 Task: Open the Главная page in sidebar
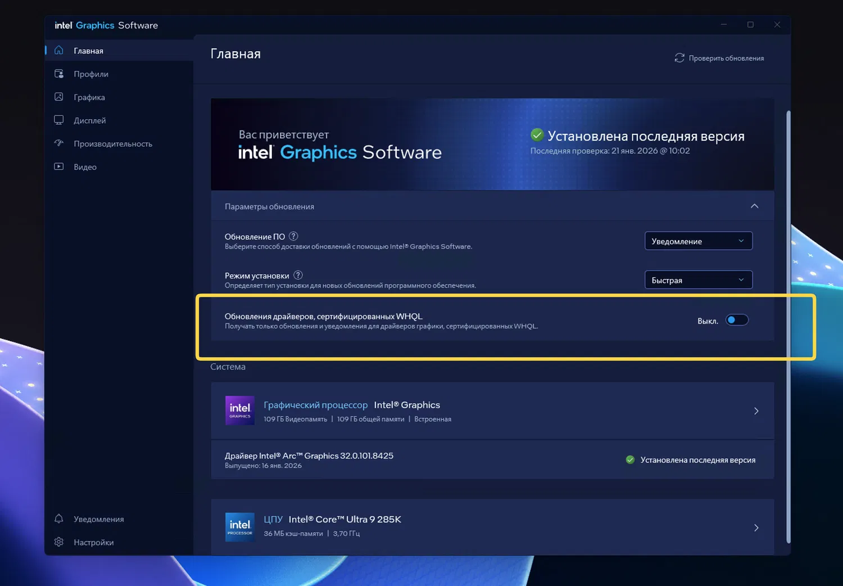pos(119,51)
